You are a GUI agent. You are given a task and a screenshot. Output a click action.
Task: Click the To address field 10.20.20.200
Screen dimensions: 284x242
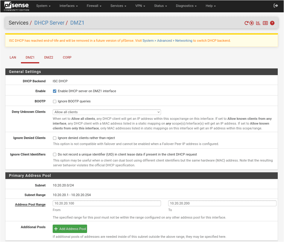[222, 203]
